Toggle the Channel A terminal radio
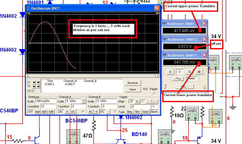The image size is (242, 144). [83, 111]
